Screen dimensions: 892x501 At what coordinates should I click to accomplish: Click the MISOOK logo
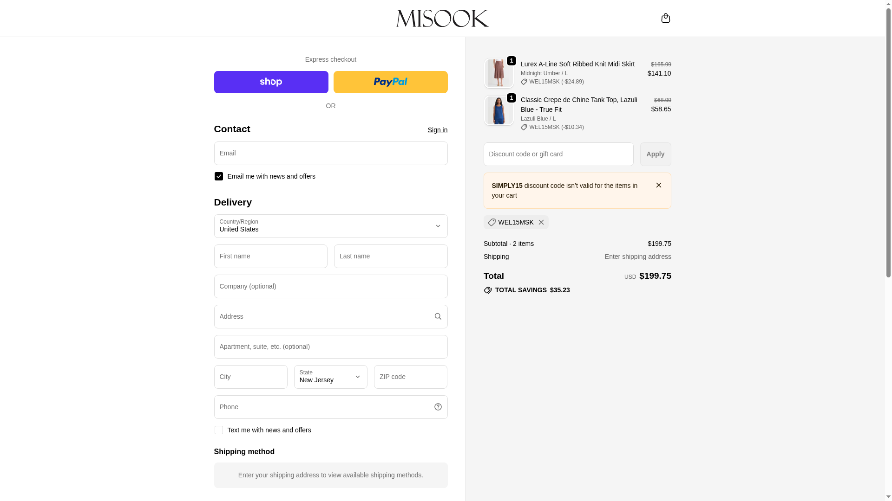442,19
